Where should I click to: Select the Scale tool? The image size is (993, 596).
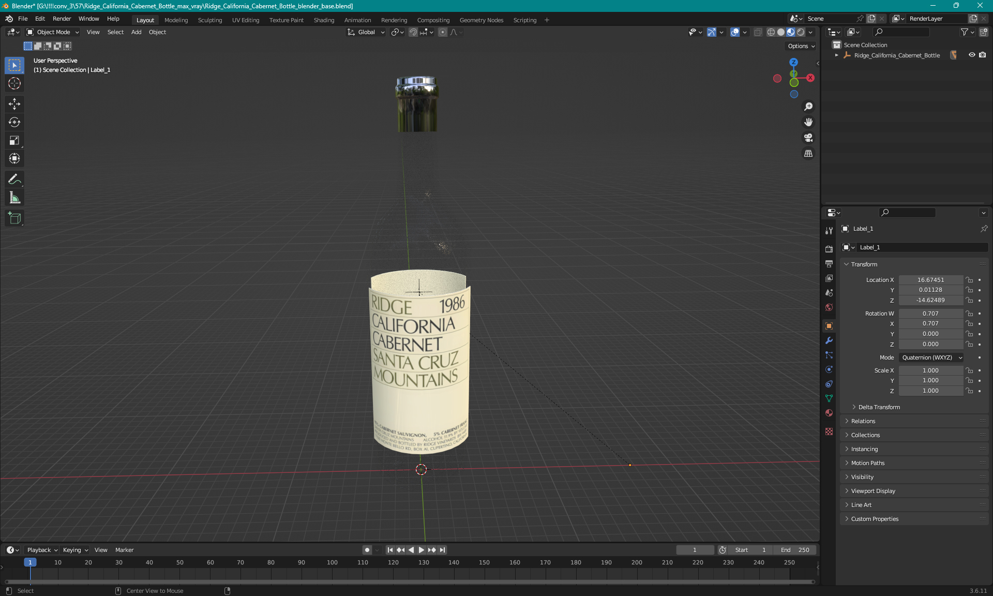point(14,140)
